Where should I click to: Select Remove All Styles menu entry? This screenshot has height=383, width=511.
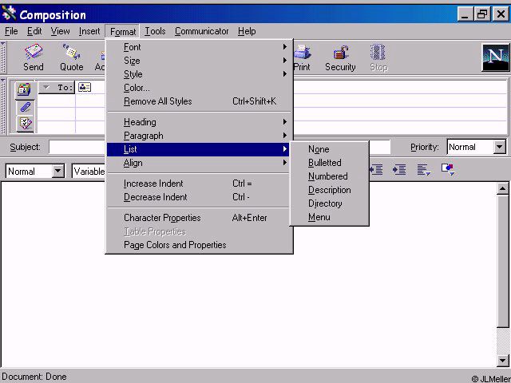pos(200,101)
